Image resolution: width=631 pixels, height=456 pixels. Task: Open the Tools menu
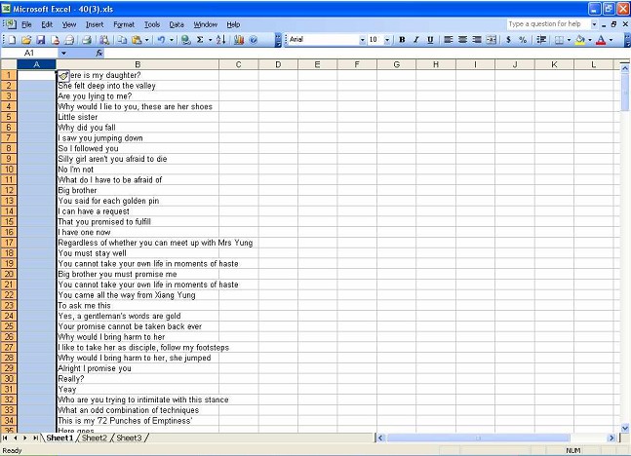tap(152, 24)
